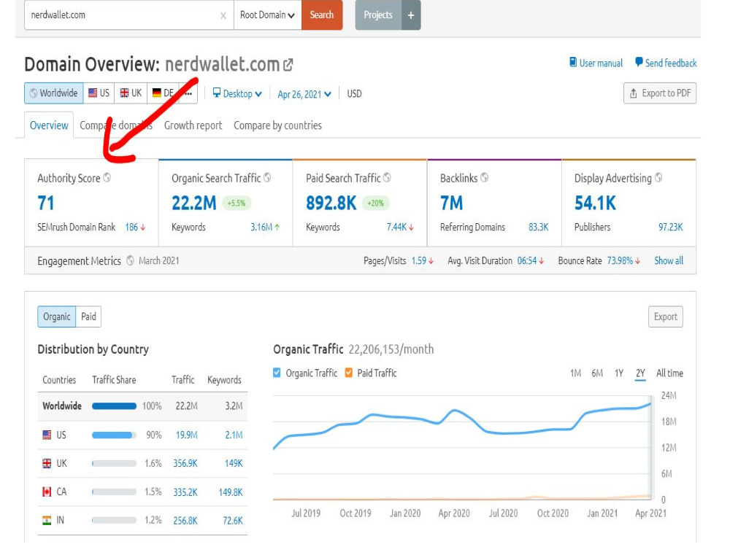
Task: Click info icon next to Backlinks
Action: 485,178
